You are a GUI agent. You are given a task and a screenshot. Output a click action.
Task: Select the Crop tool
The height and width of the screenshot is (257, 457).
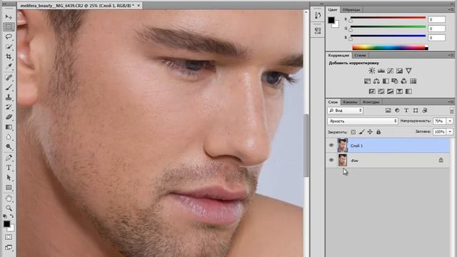(9, 56)
